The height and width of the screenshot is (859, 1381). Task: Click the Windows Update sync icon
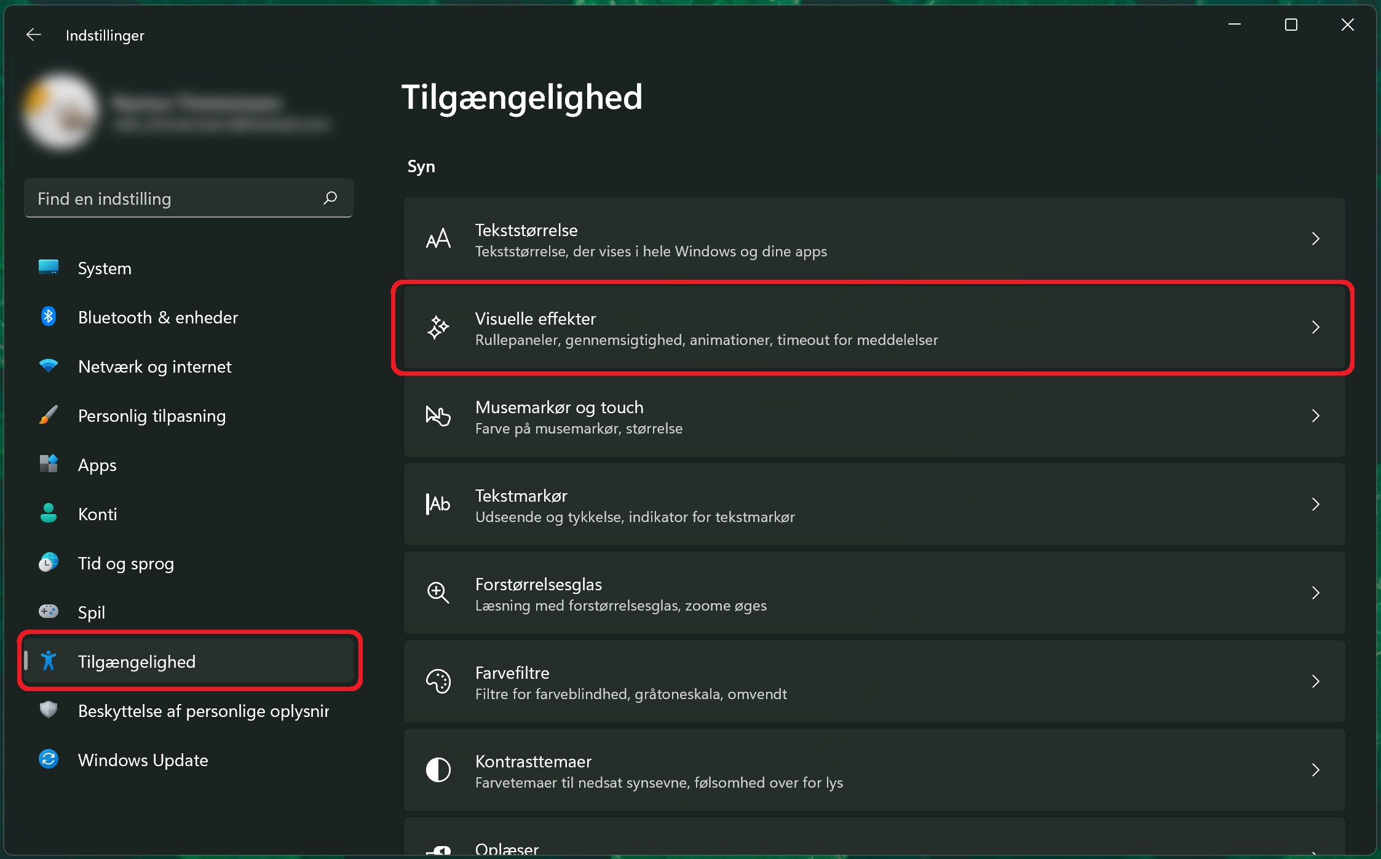[x=49, y=759]
